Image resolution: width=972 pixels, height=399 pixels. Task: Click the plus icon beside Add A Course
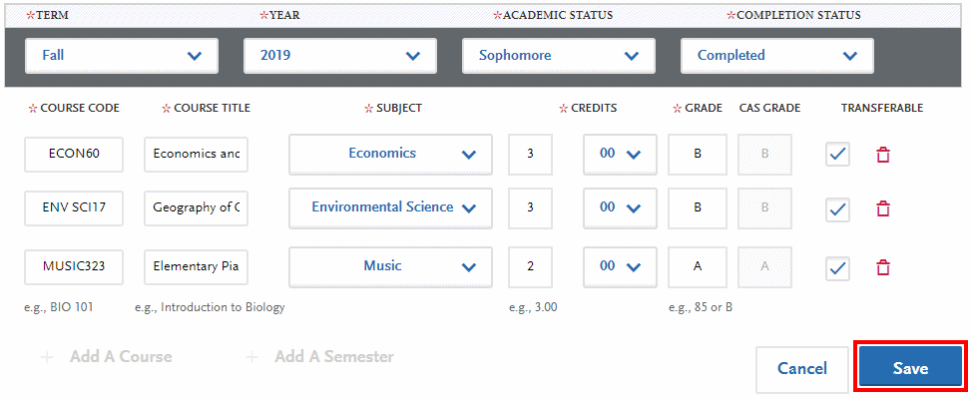(47, 357)
